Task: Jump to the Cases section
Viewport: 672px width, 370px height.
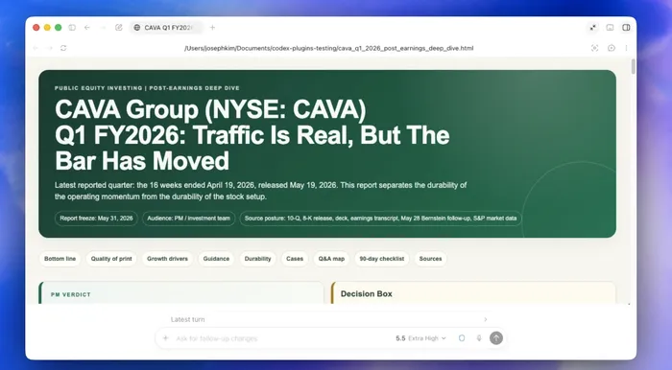Action: 295,259
